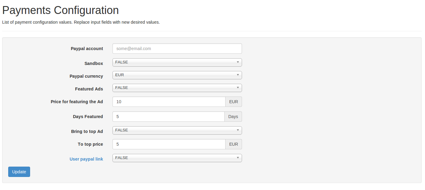
Task: Expand the Featured Ads dropdown
Action: click(177, 88)
